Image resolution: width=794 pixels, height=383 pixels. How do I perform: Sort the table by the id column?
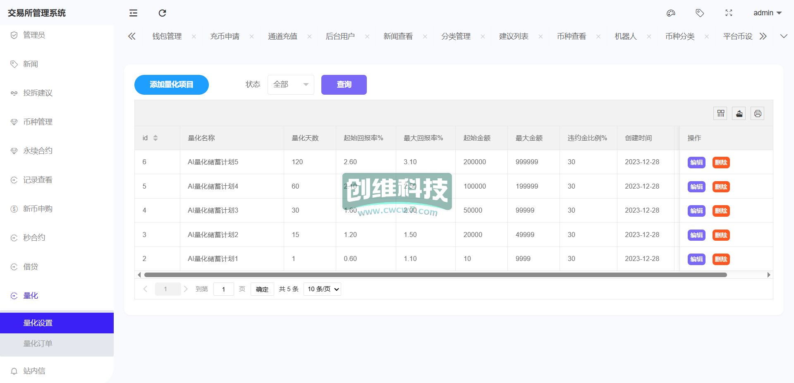pos(155,138)
